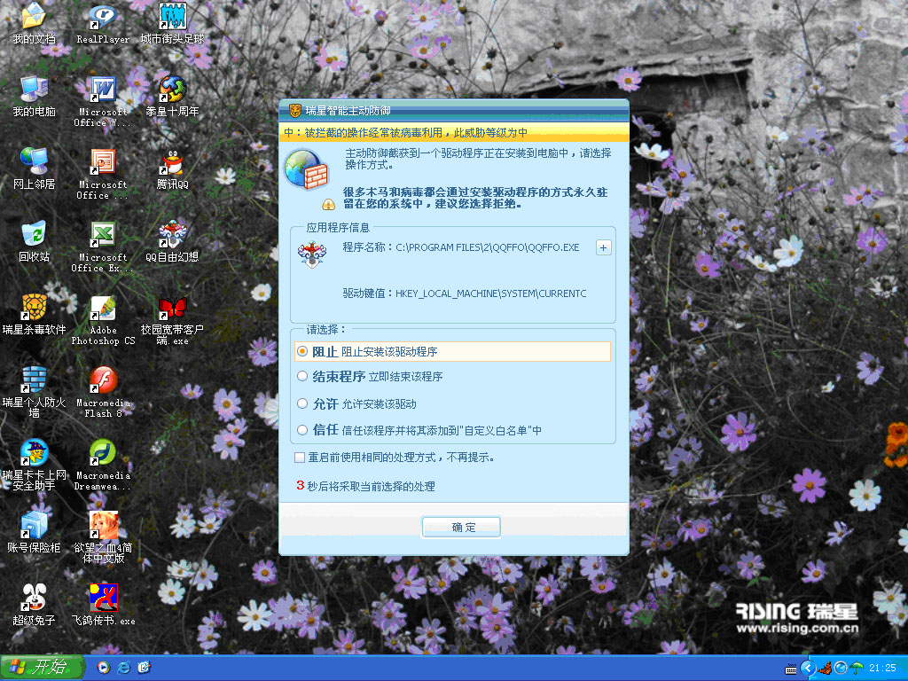Click firewall globe icon in dialog
Viewport: 908px width, 681px height.
click(x=306, y=169)
